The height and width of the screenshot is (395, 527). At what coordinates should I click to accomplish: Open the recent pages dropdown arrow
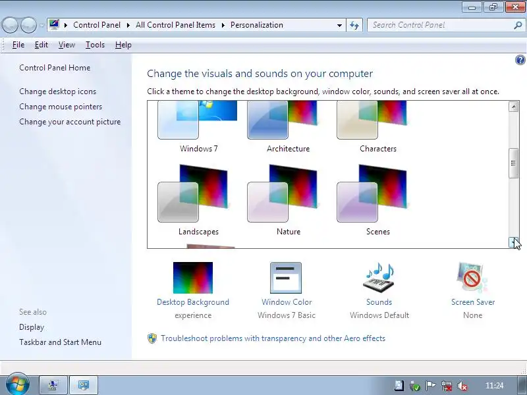(x=42, y=25)
